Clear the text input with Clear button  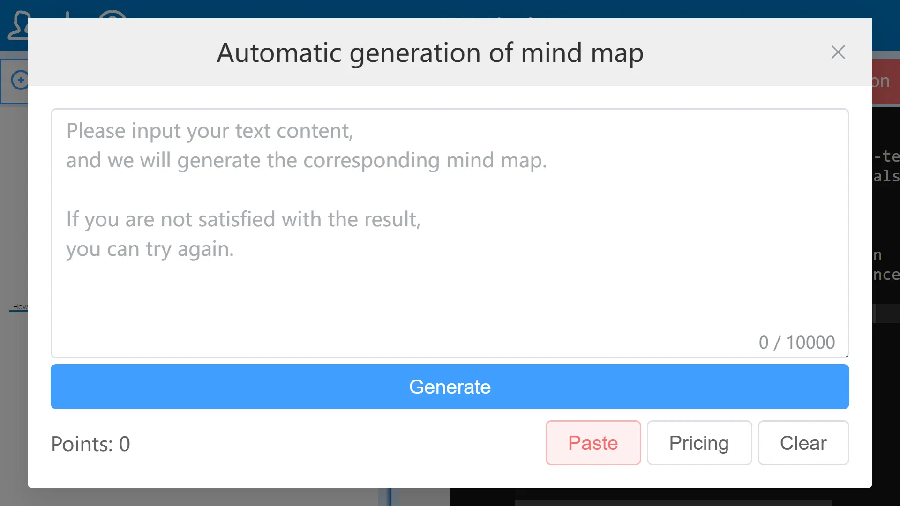pos(803,443)
